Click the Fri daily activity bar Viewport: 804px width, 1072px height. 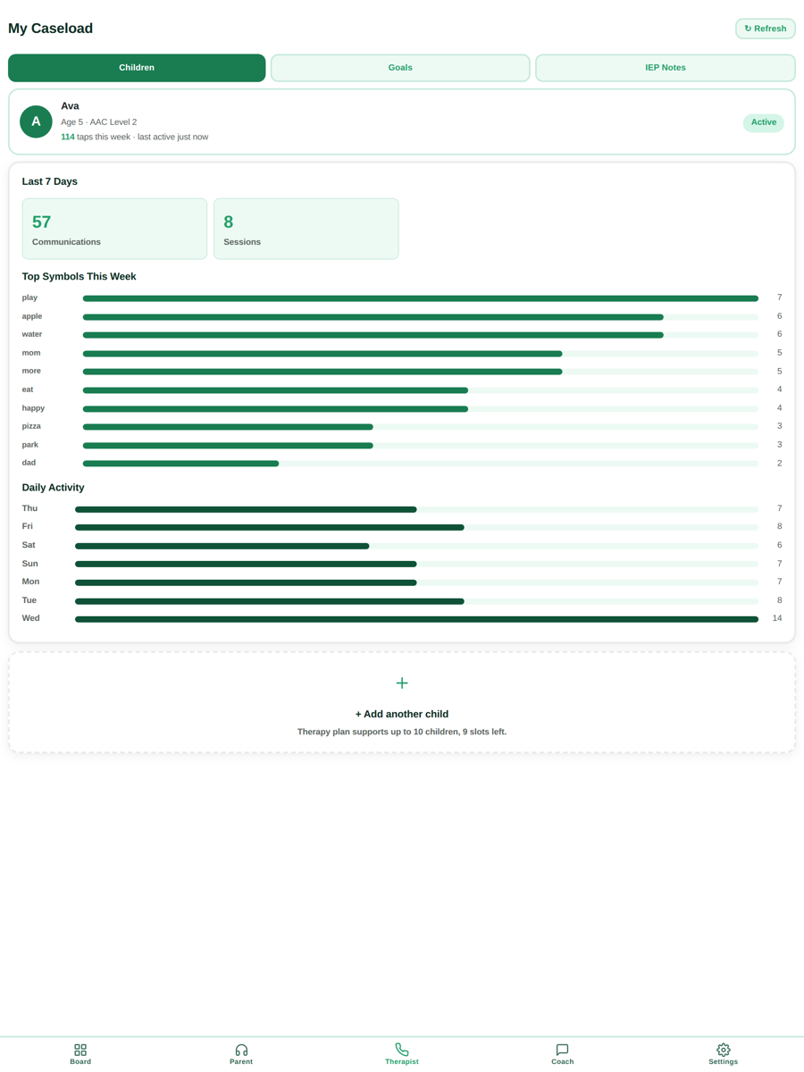[416, 527]
